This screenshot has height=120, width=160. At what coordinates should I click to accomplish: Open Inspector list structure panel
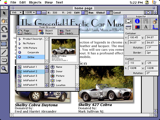point(146,21)
